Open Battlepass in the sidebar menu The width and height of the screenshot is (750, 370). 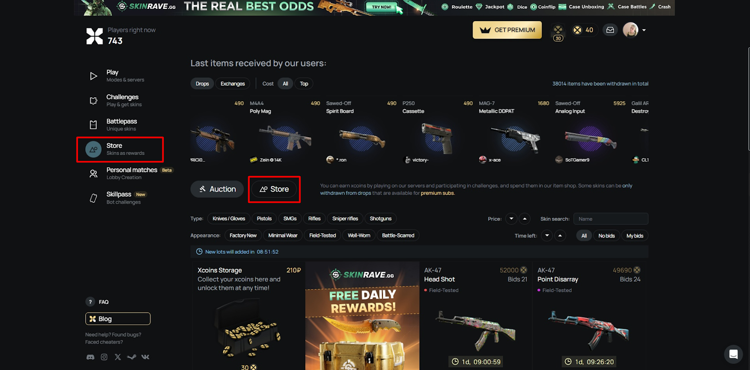tap(121, 125)
